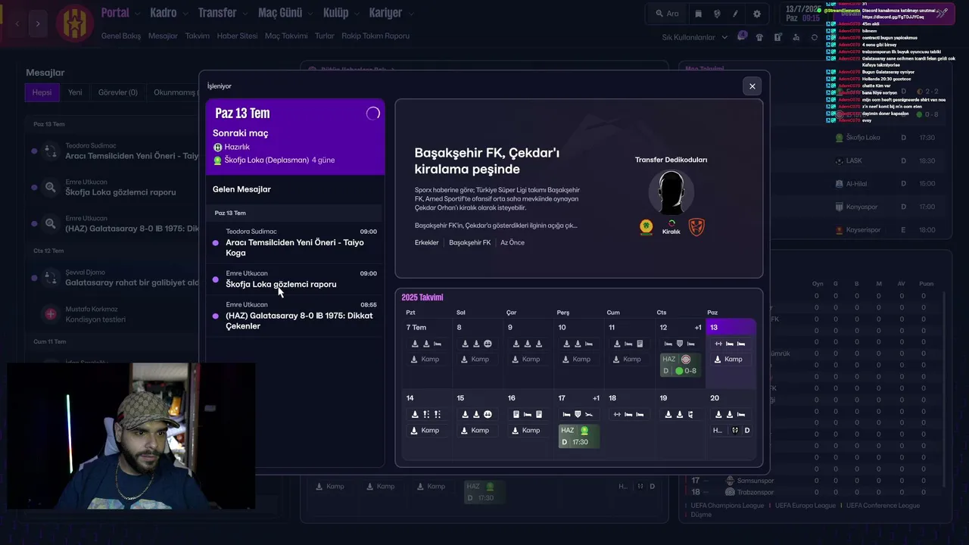Close the İşleniyor dialog
Screen dimensions: 969x545
coord(752,86)
